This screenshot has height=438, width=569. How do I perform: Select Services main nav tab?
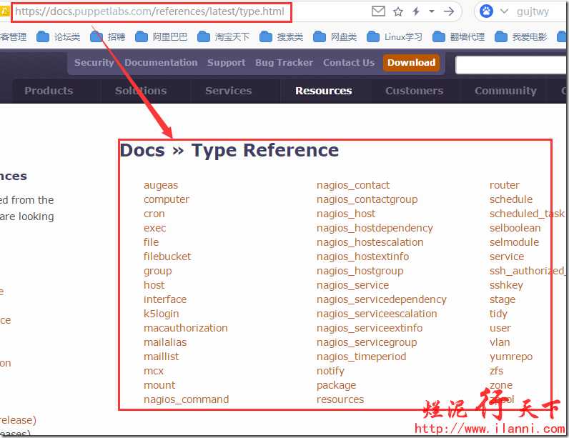(x=228, y=91)
